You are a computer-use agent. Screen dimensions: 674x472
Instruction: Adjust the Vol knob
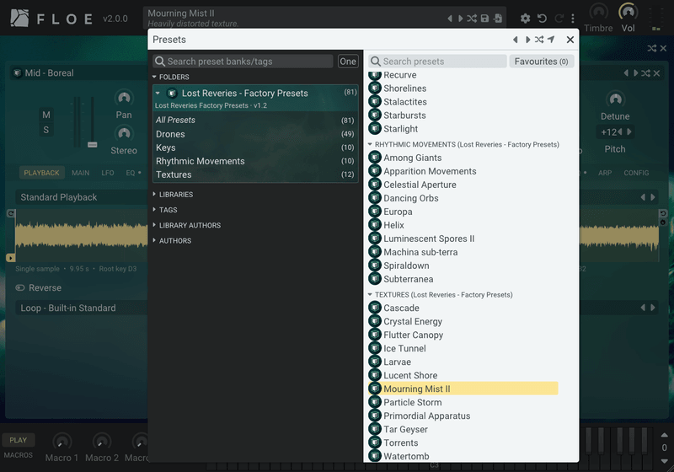(628, 13)
